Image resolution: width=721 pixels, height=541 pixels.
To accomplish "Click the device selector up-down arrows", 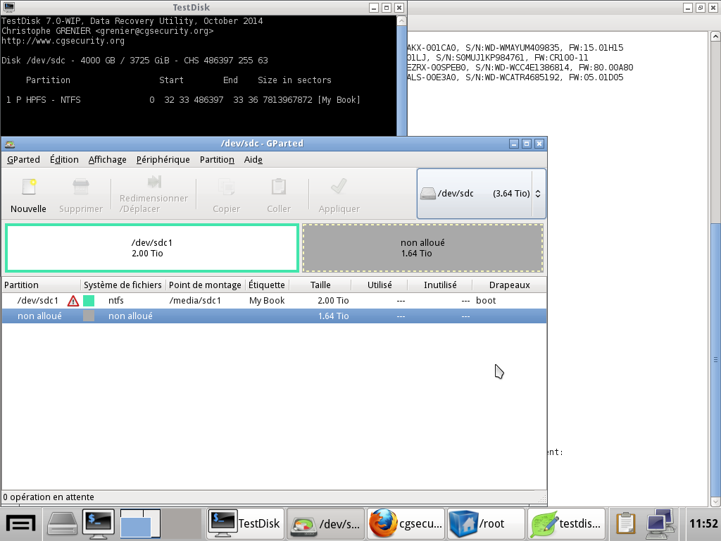I will pos(537,194).
